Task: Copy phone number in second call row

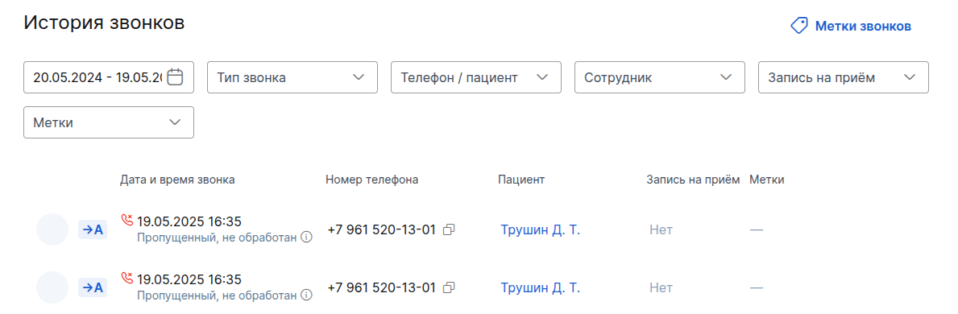Action: pyautogui.click(x=449, y=287)
